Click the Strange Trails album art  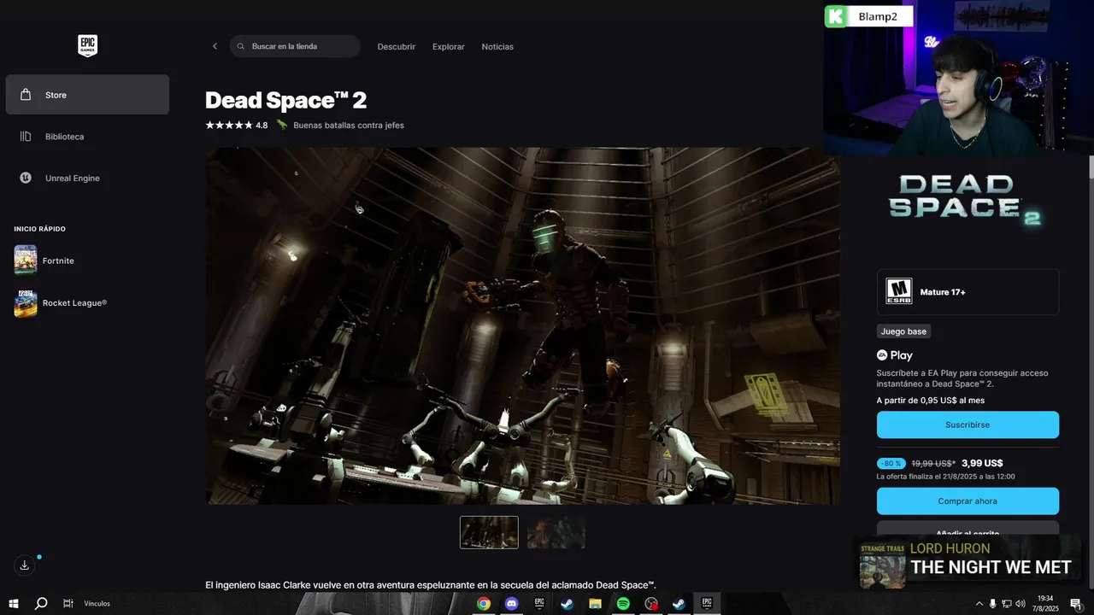[882, 565]
